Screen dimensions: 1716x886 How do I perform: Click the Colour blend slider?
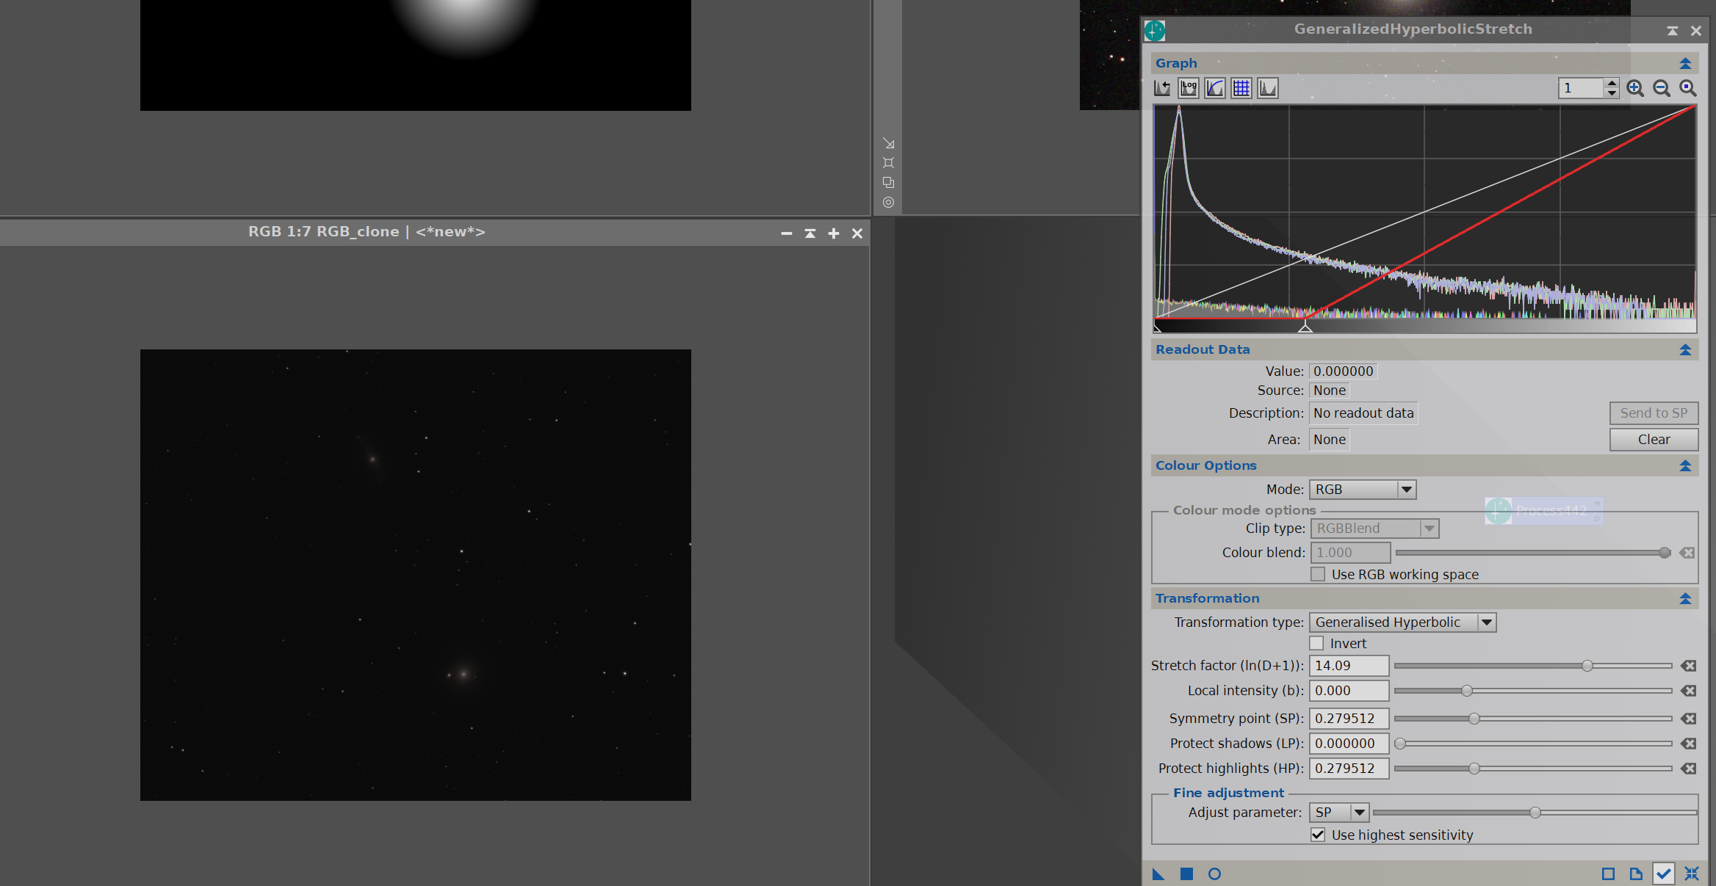pos(1533,553)
